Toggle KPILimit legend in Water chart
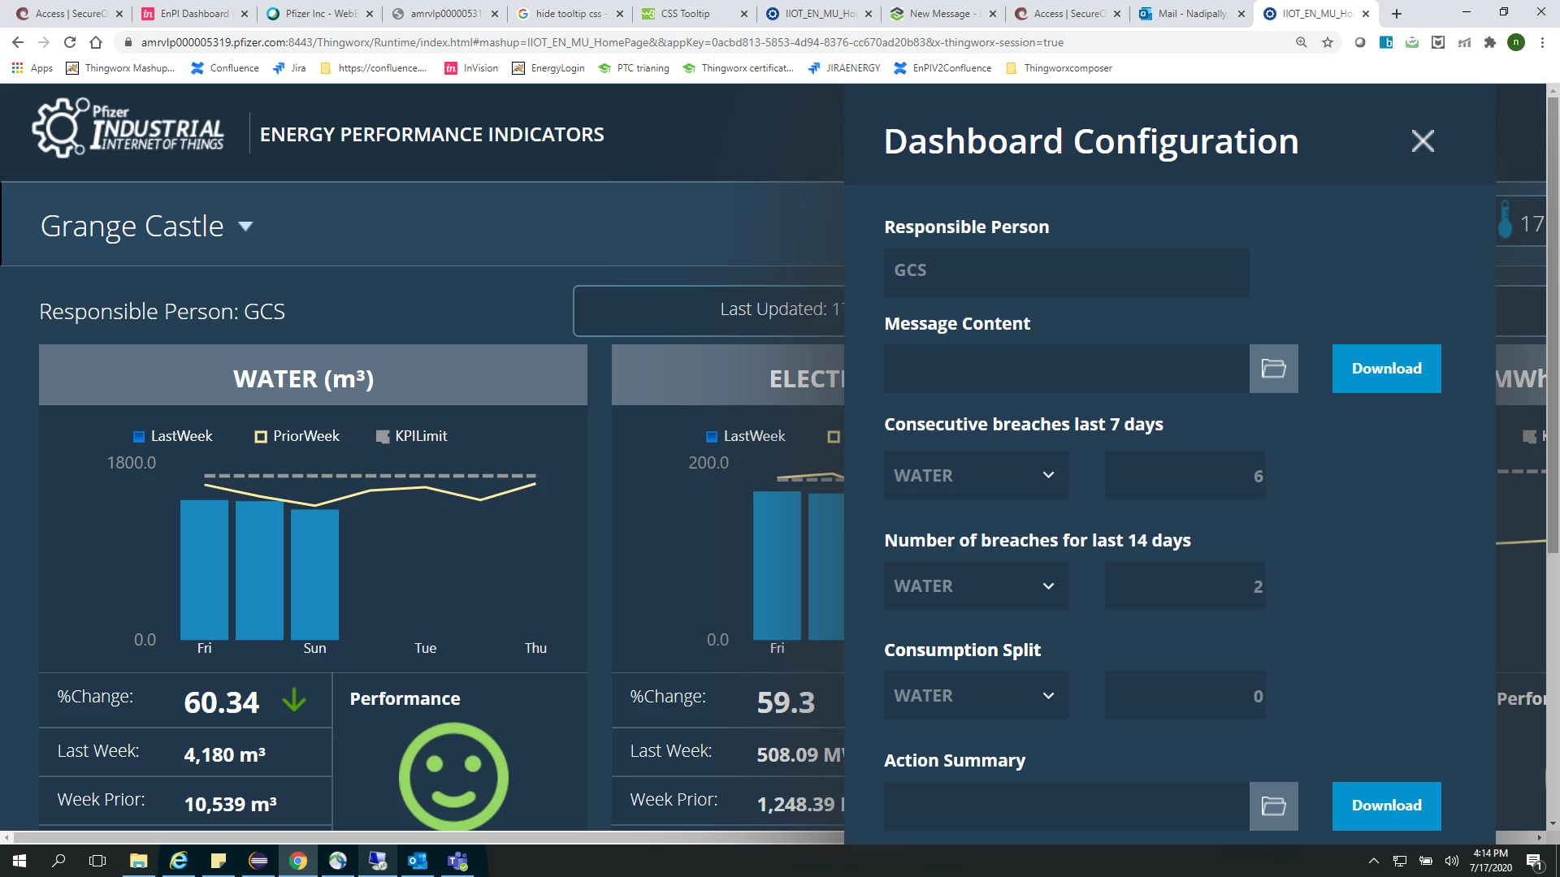This screenshot has height=877, width=1560. point(411,436)
